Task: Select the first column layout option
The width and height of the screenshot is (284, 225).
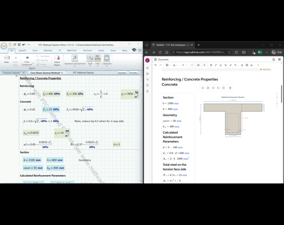Action: click(203, 88)
